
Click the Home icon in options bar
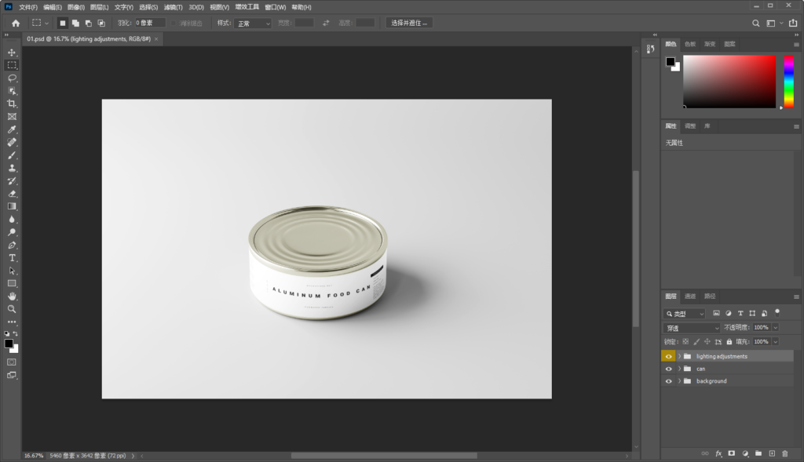pos(16,23)
